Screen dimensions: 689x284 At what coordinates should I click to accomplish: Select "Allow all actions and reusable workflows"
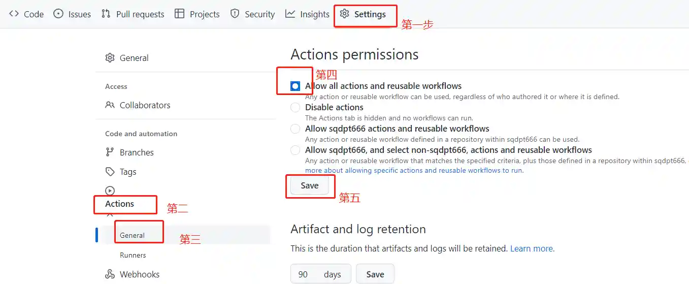point(296,86)
